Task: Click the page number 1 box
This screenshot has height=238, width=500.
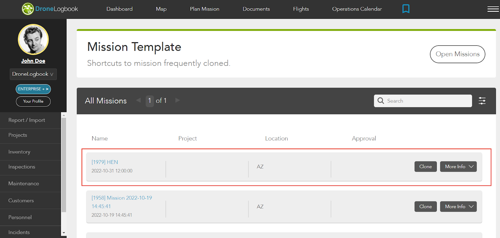Action: 150,101
